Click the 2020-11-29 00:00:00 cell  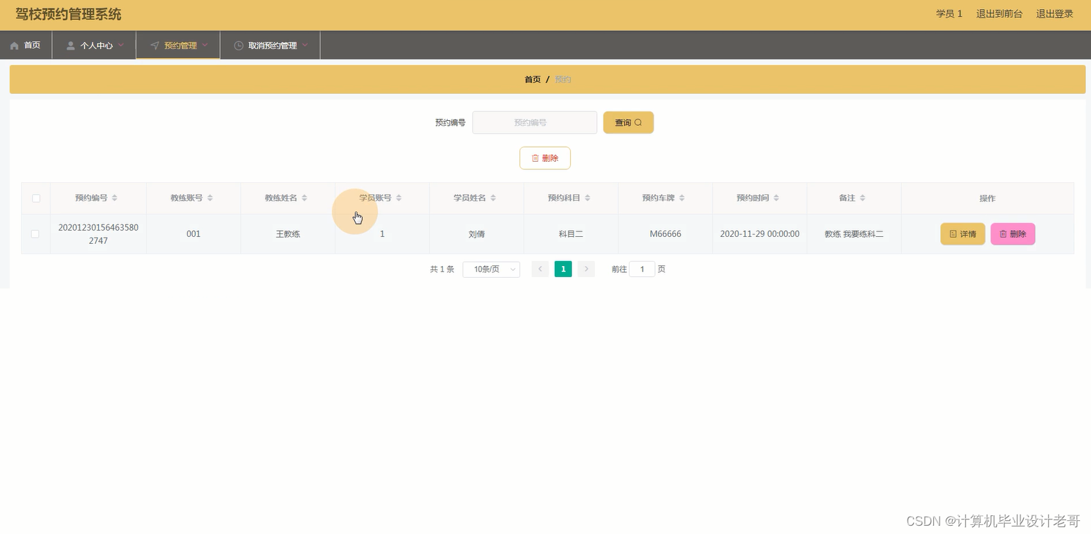coord(760,234)
